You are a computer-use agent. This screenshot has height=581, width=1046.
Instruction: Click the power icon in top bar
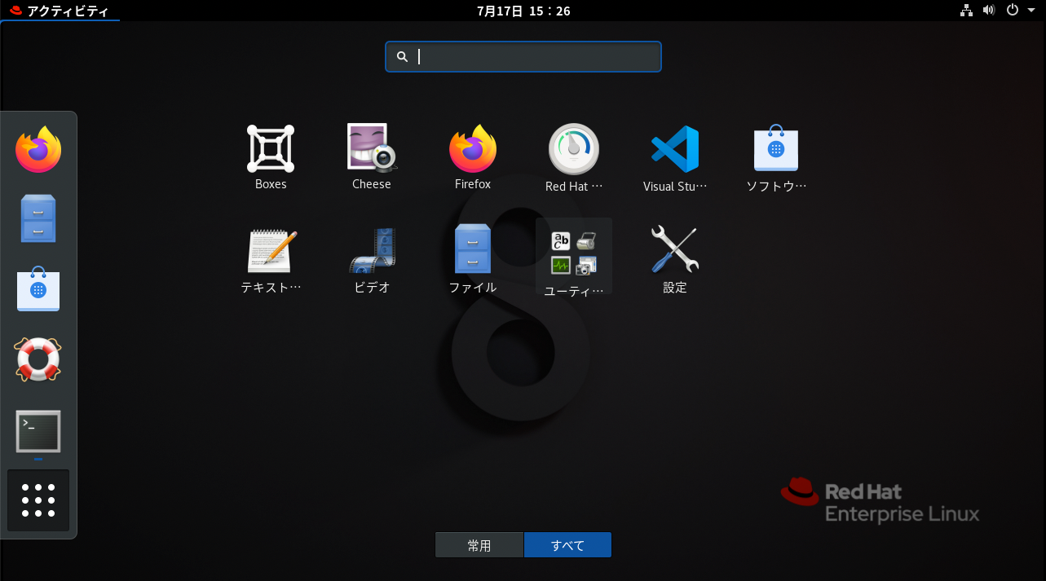(x=1013, y=11)
